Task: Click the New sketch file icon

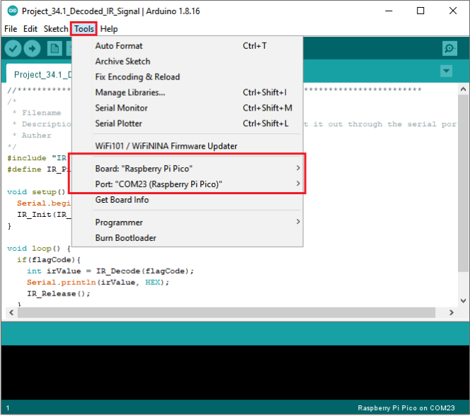Action: [55, 48]
